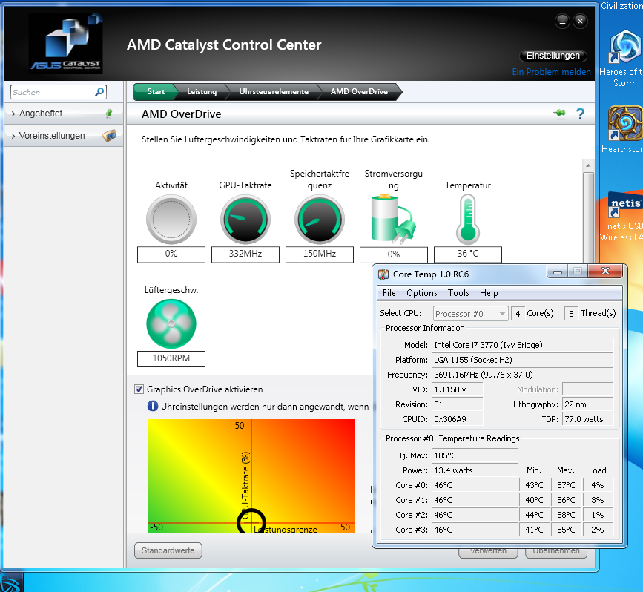
Task: Click the Übernehmen button
Action: 556,552
